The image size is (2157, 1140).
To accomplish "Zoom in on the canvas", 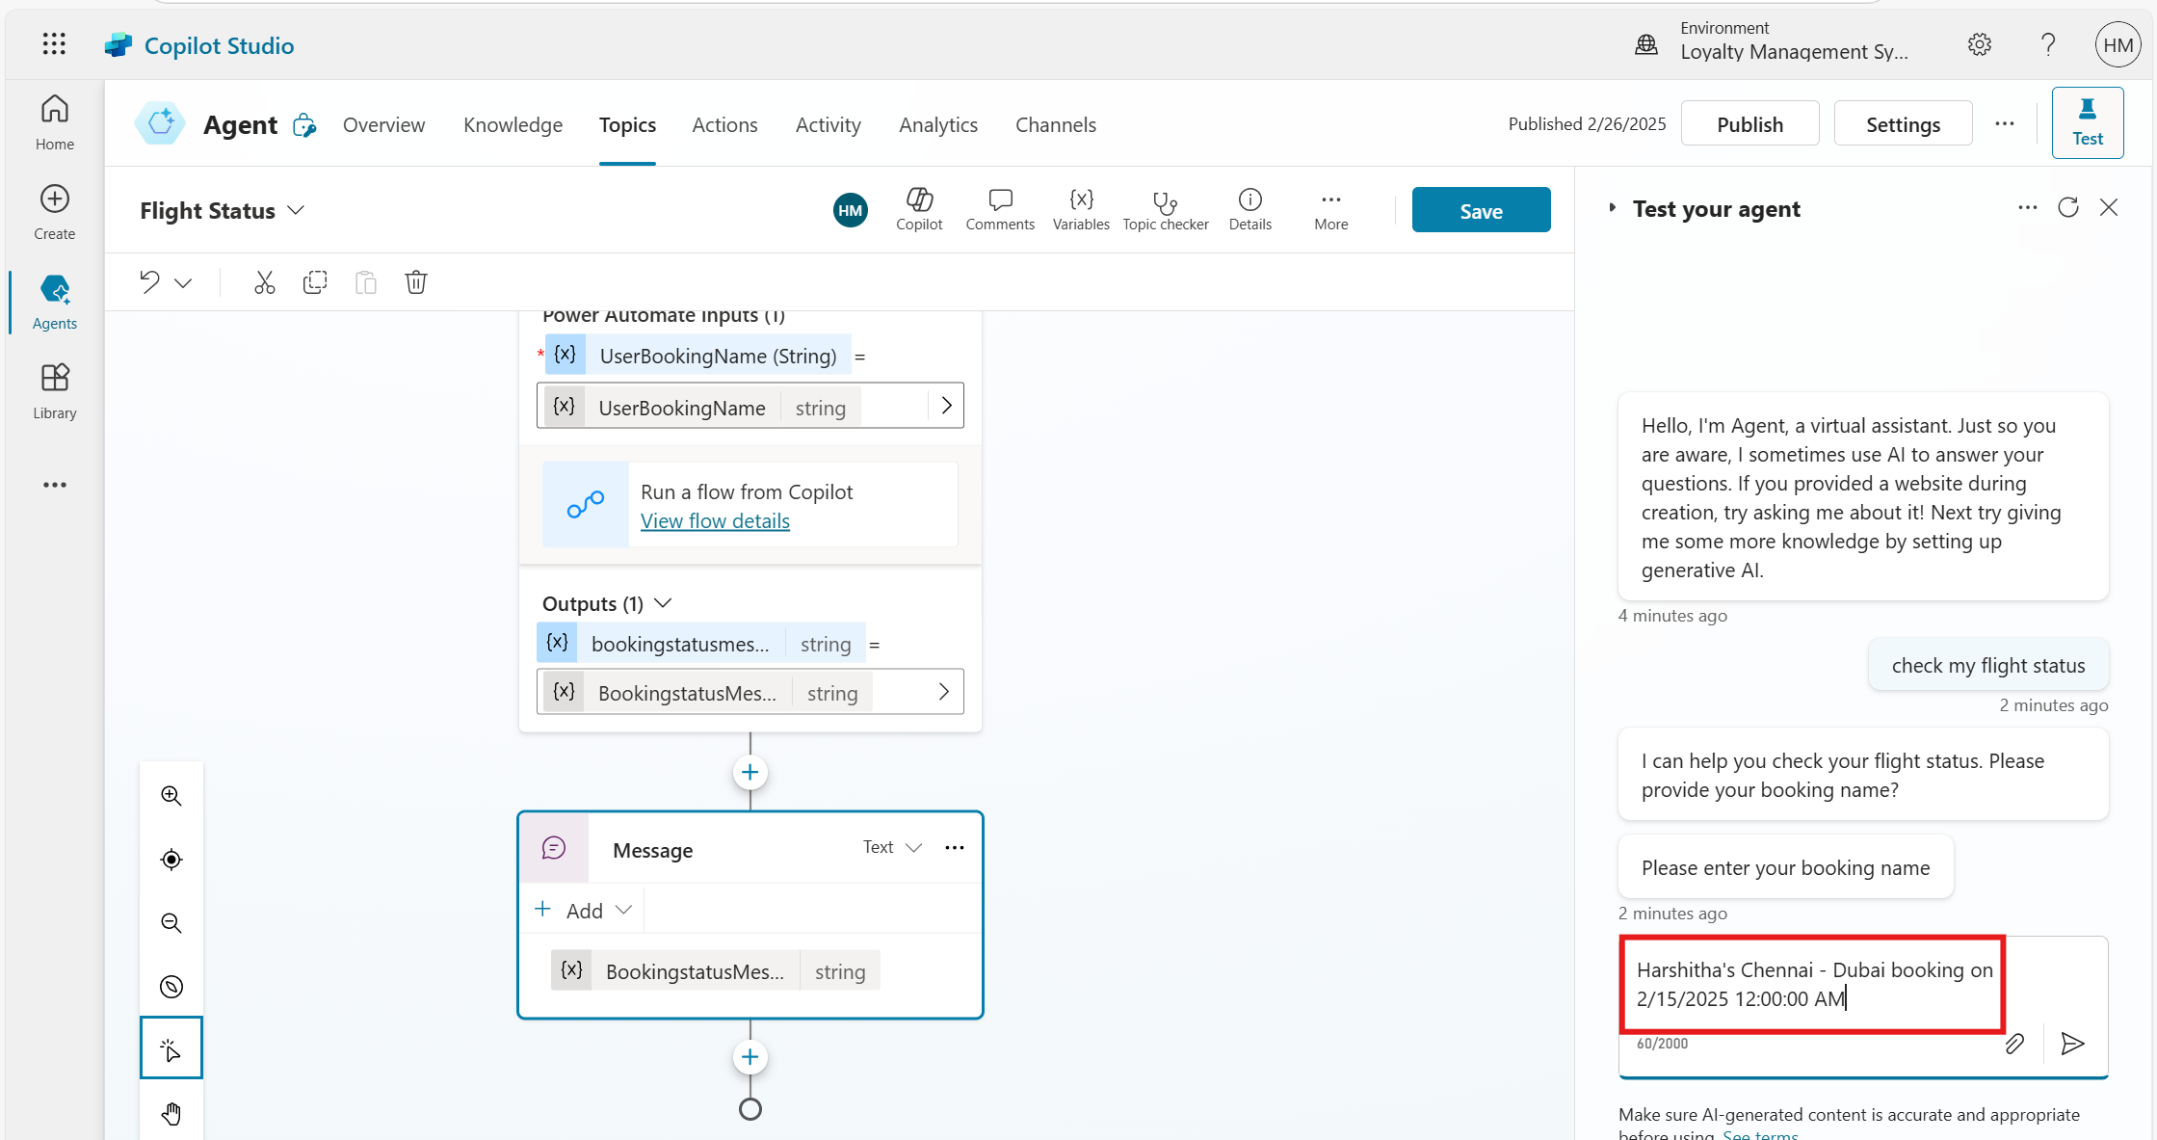I will tap(171, 795).
